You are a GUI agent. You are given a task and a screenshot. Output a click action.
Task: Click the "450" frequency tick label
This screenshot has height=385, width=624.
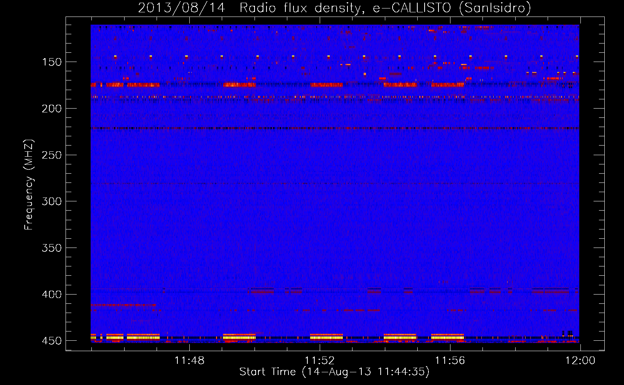52,341
